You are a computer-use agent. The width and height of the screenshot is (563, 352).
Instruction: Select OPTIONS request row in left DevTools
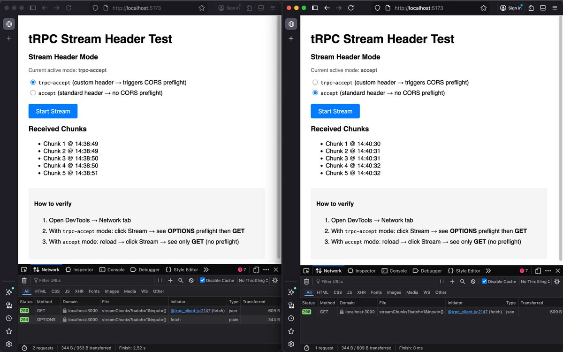tap(149, 320)
